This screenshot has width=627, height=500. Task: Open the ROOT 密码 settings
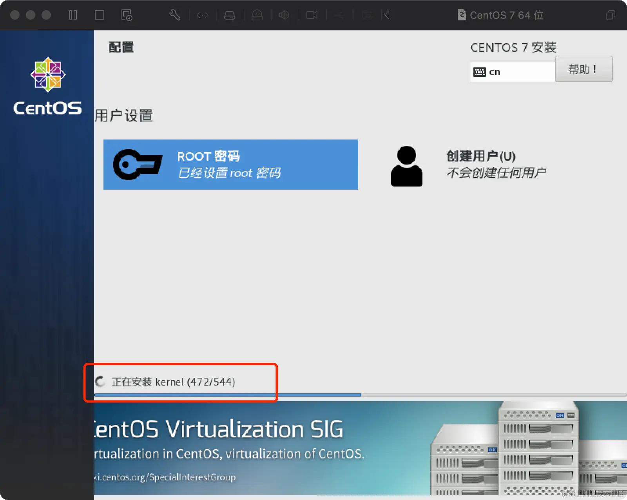click(x=231, y=165)
